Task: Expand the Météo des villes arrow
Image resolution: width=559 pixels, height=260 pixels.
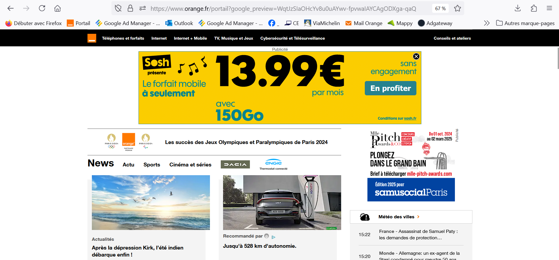Action: click(x=418, y=217)
